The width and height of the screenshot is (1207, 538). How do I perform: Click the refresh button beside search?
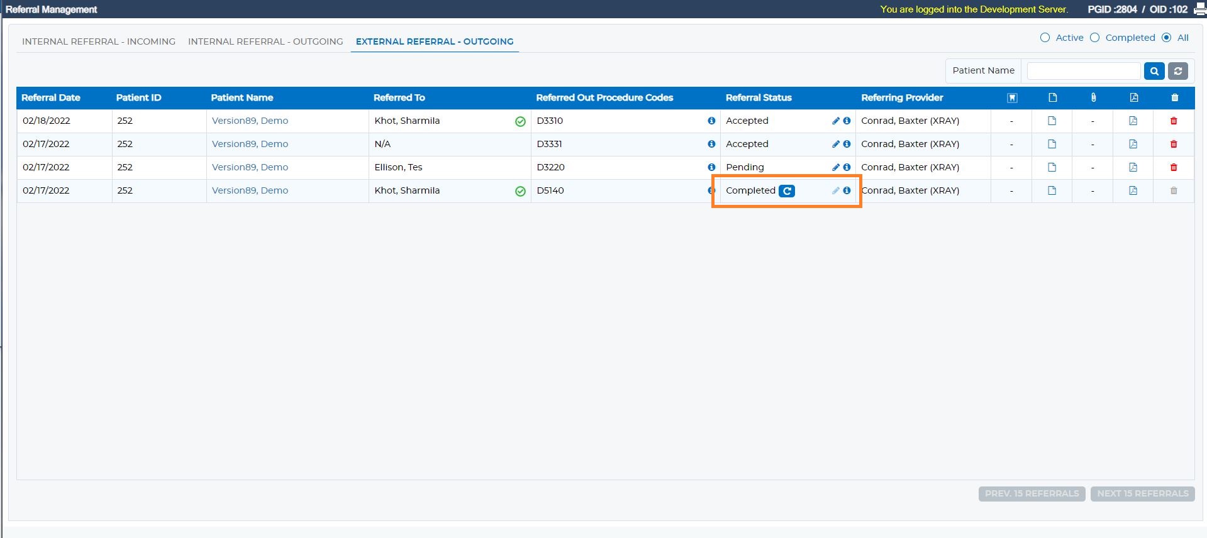(1178, 71)
